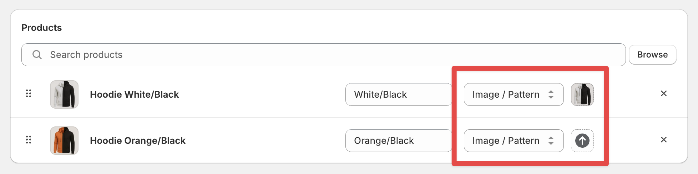Click the up-down arrows on the Orange/Black swatch type selector
This screenshot has width=698, height=174.
[x=551, y=141]
